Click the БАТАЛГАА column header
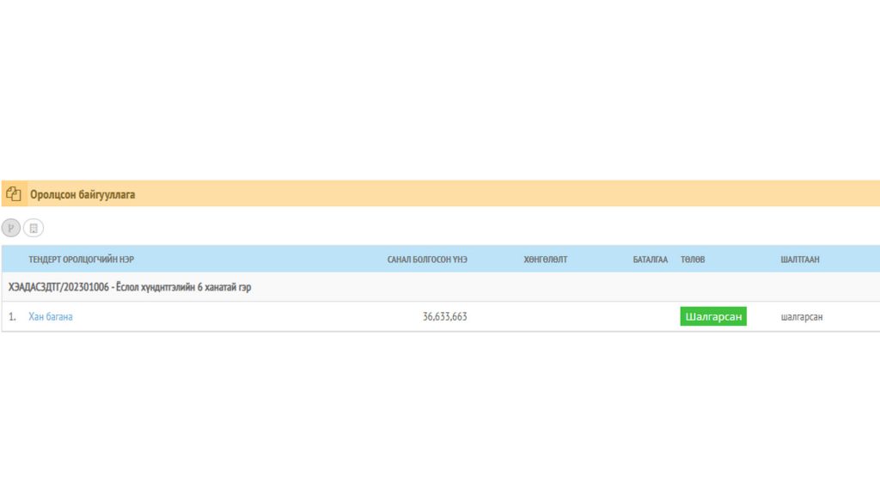This screenshot has height=495, width=880. [x=650, y=260]
